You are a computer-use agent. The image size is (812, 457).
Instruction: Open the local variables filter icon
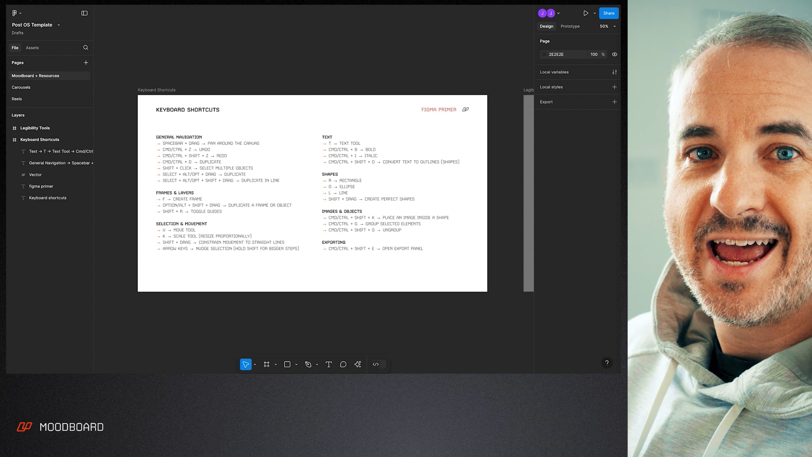[x=614, y=72]
